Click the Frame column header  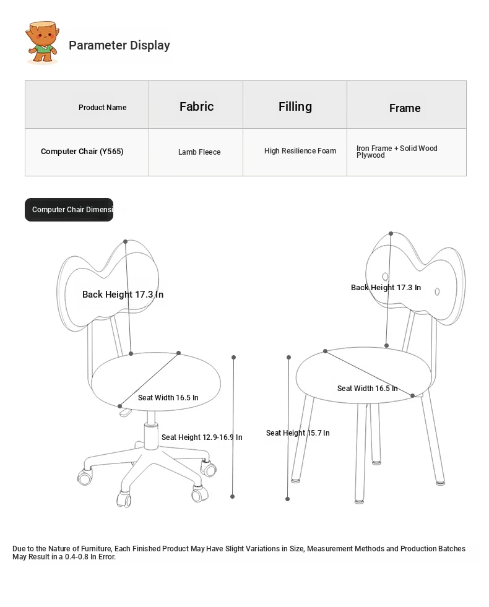coord(405,108)
